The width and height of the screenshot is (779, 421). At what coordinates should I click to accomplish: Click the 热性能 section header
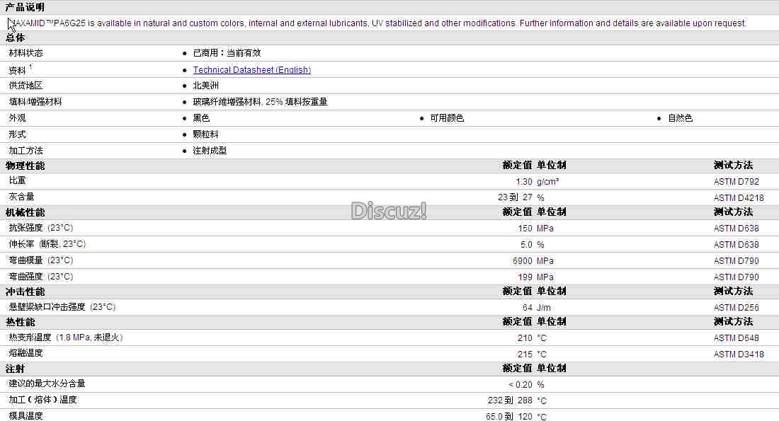tap(21, 322)
